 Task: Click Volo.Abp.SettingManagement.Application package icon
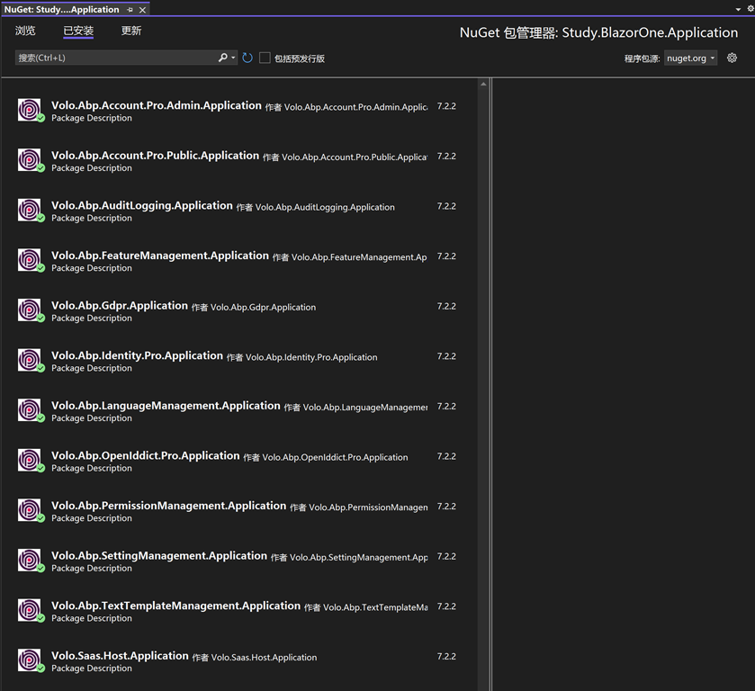point(31,561)
